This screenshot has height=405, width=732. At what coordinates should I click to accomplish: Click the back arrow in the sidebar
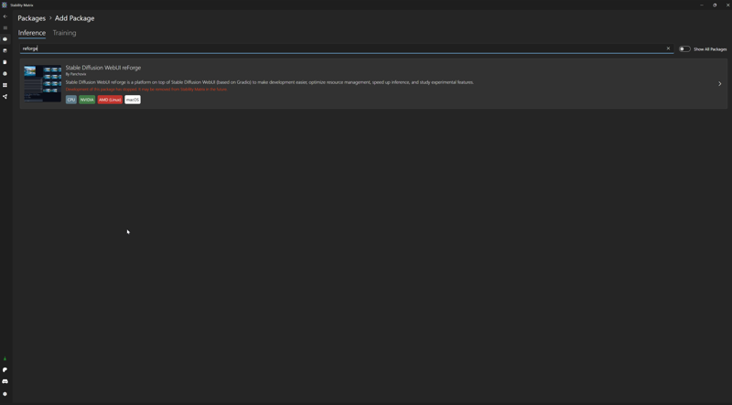coord(5,16)
